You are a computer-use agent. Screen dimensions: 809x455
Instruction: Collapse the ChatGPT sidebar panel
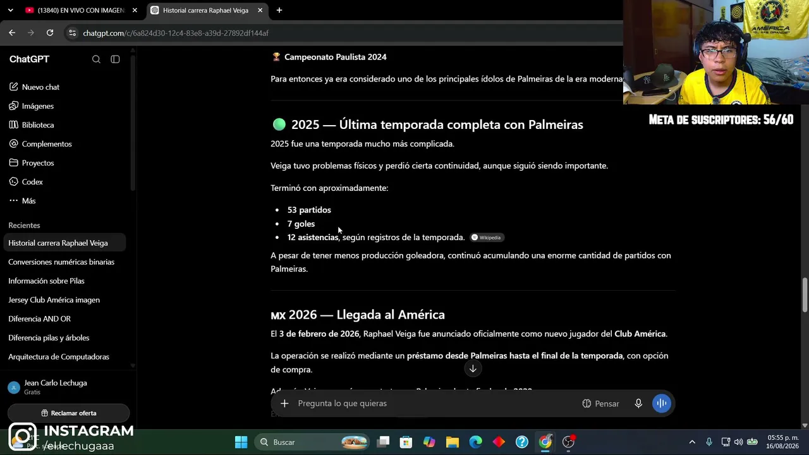(x=115, y=59)
